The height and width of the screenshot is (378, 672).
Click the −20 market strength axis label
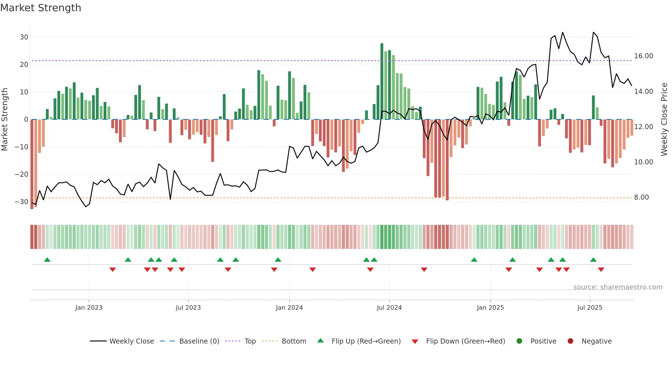tap(21, 174)
